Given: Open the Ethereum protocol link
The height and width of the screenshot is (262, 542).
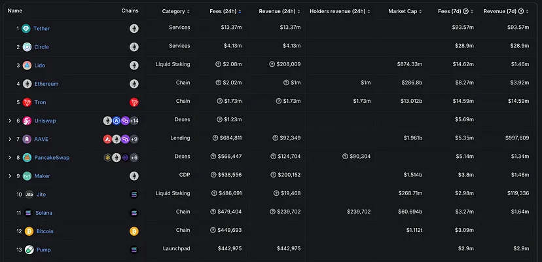Looking at the screenshot, I should pyautogui.click(x=46, y=84).
